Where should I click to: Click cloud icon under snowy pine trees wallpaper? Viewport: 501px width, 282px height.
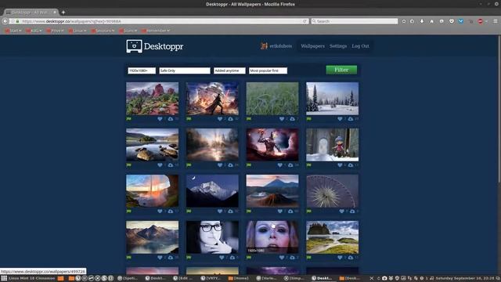(x=351, y=119)
